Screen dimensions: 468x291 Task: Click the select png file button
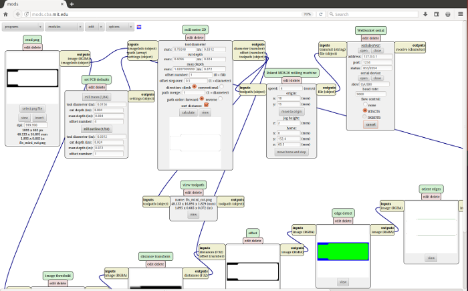[x=32, y=109]
